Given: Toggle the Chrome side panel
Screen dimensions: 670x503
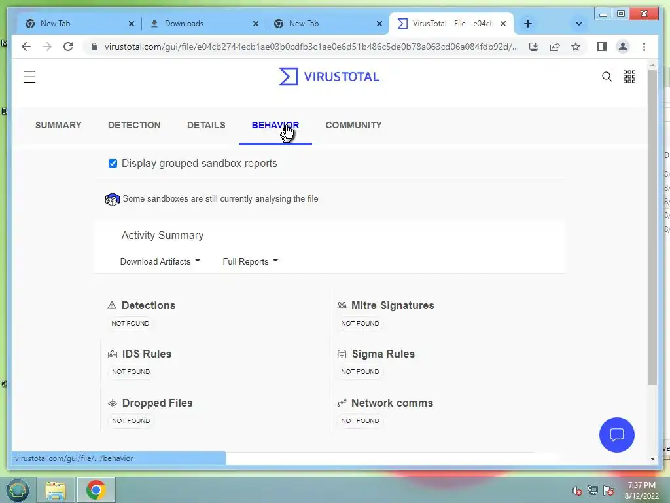Looking at the screenshot, I should pyautogui.click(x=602, y=47).
